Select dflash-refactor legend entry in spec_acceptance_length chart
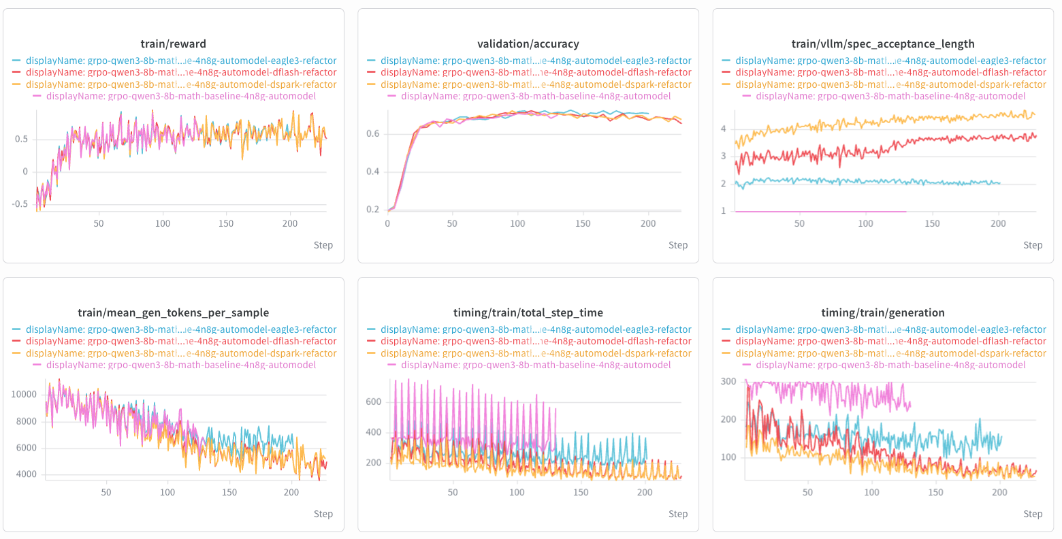Viewport: 1062px width, 539px height. point(883,72)
